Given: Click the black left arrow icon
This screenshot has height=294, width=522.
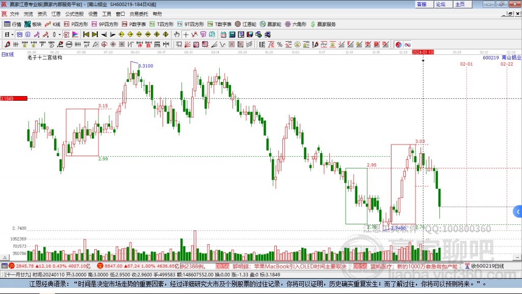Looking at the screenshot, I should pyautogui.click(x=104, y=35).
